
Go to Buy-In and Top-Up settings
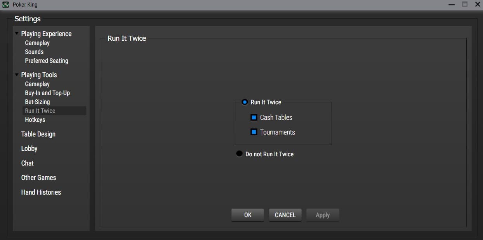coord(47,93)
